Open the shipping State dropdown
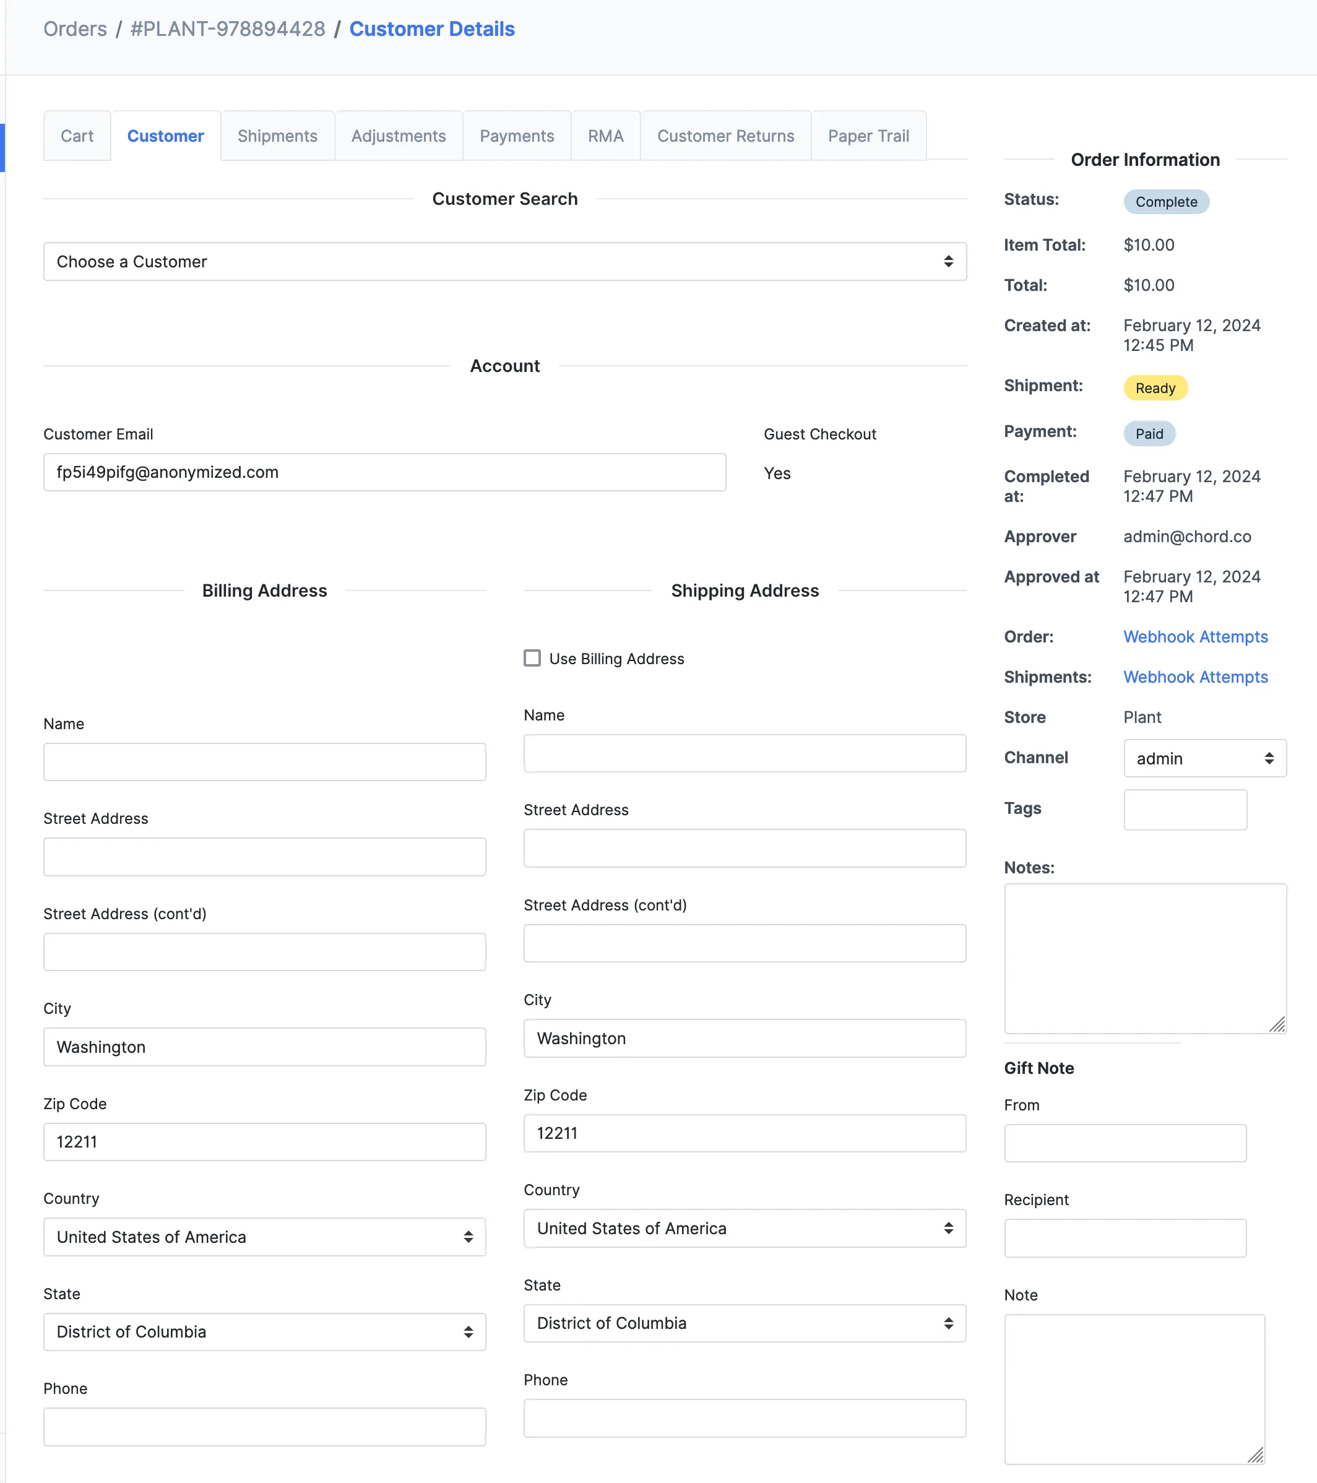 coord(745,1323)
